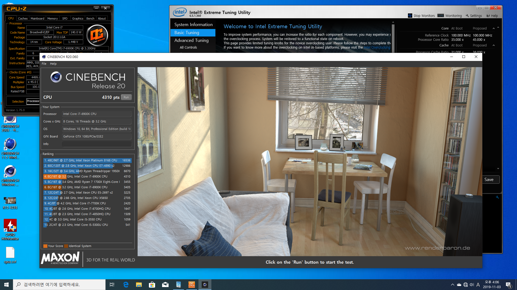Viewport: 517px width, 290px height.
Task: Open the Mainboard tab in CPU-Z
Action: 37,19
